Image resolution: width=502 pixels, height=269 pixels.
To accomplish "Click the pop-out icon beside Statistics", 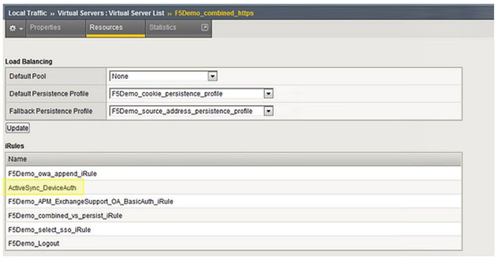I will click(x=205, y=28).
